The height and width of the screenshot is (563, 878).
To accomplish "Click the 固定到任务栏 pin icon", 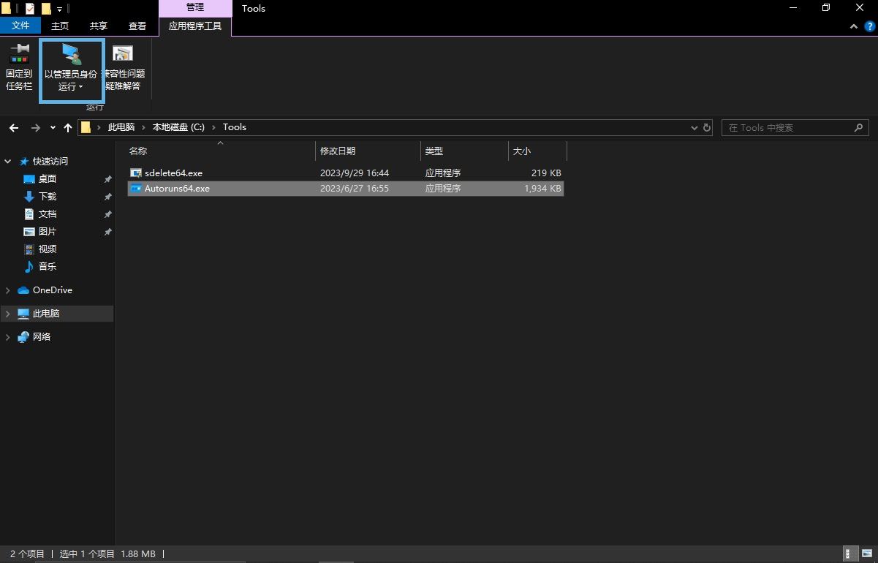I will [19, 66].
